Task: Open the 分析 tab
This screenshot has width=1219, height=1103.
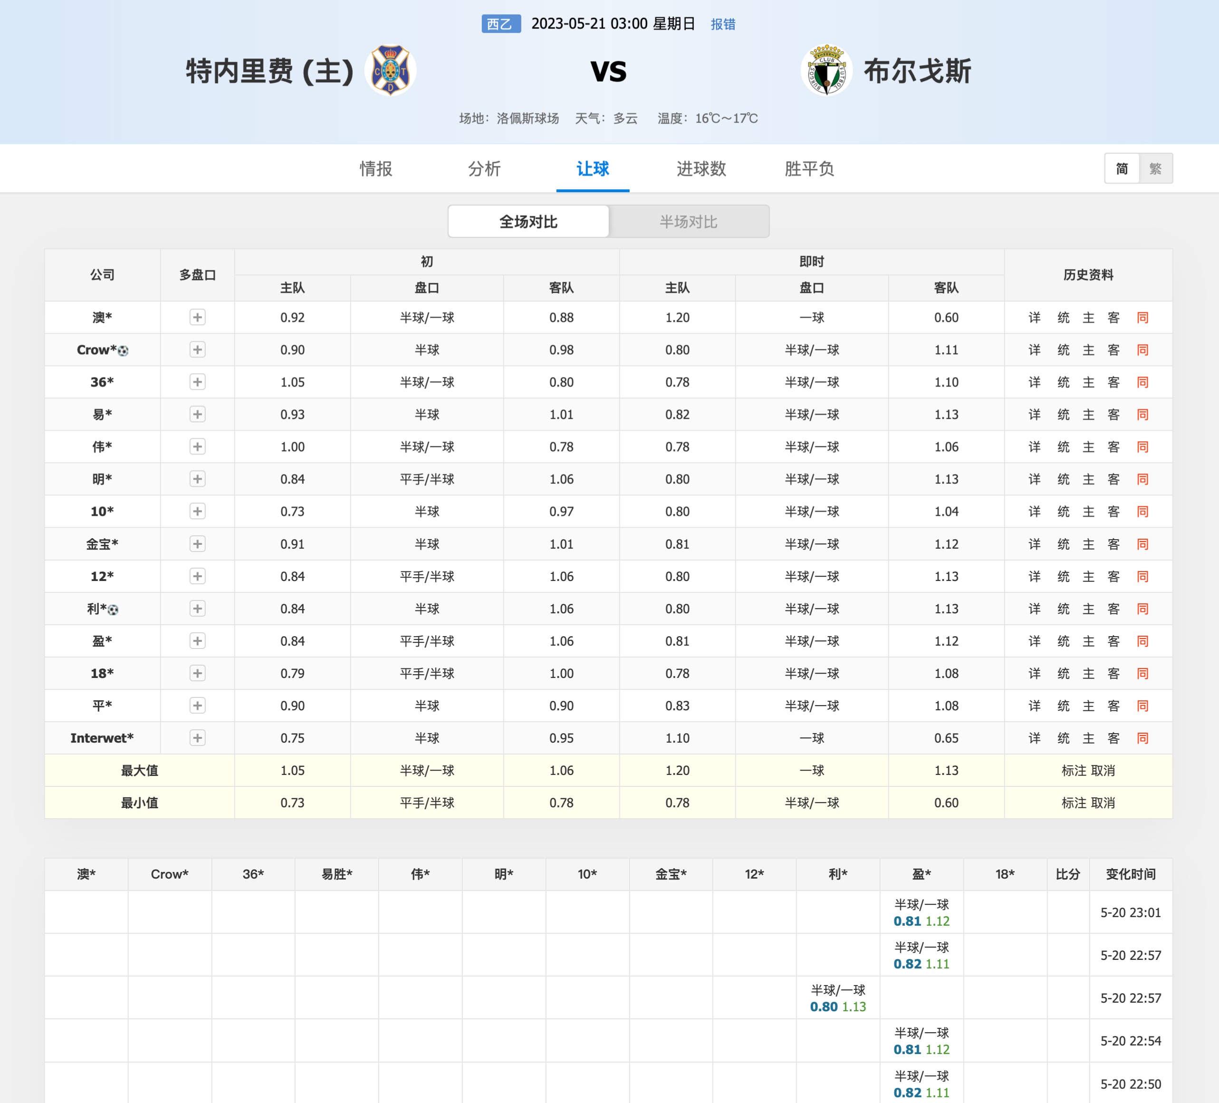Action: (x=484, y=168)
